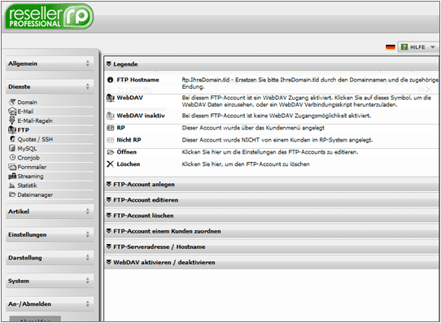Click the Reseller Professional logo

[49, 16]
